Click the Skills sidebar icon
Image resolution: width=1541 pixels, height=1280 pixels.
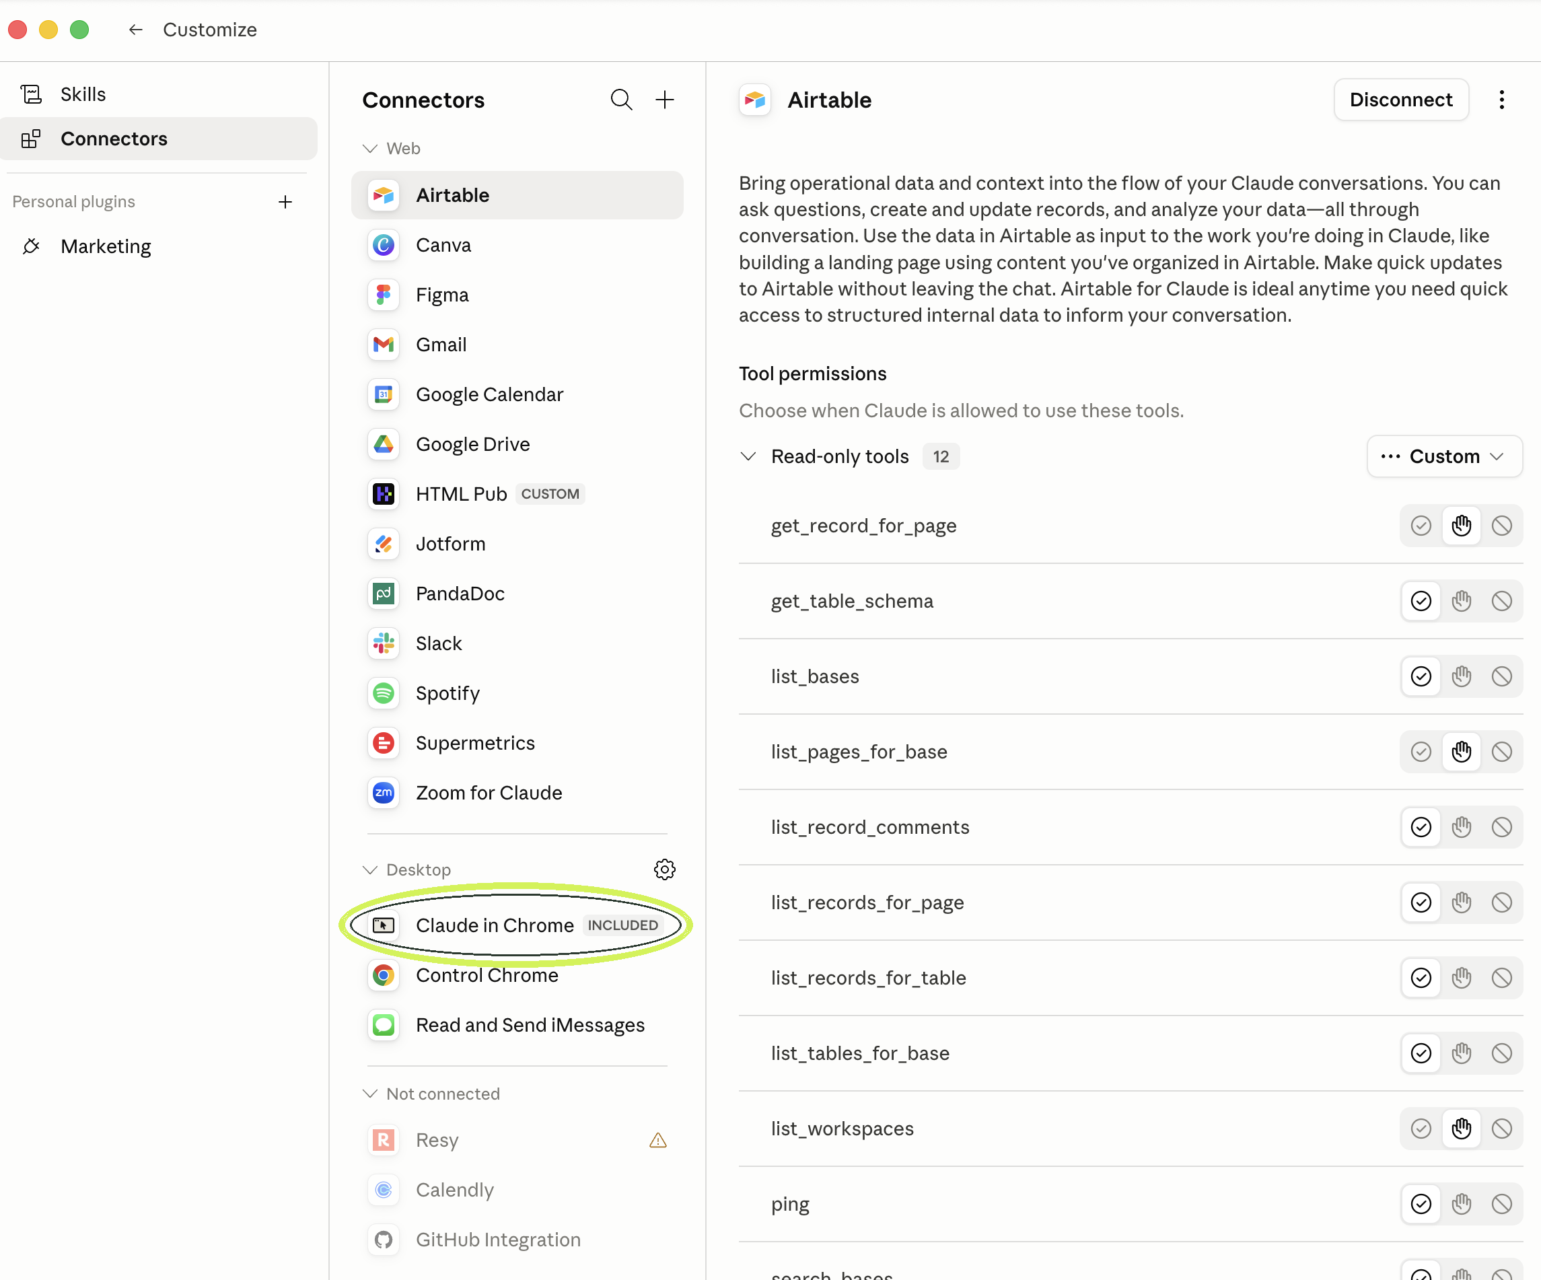(31, 95)
